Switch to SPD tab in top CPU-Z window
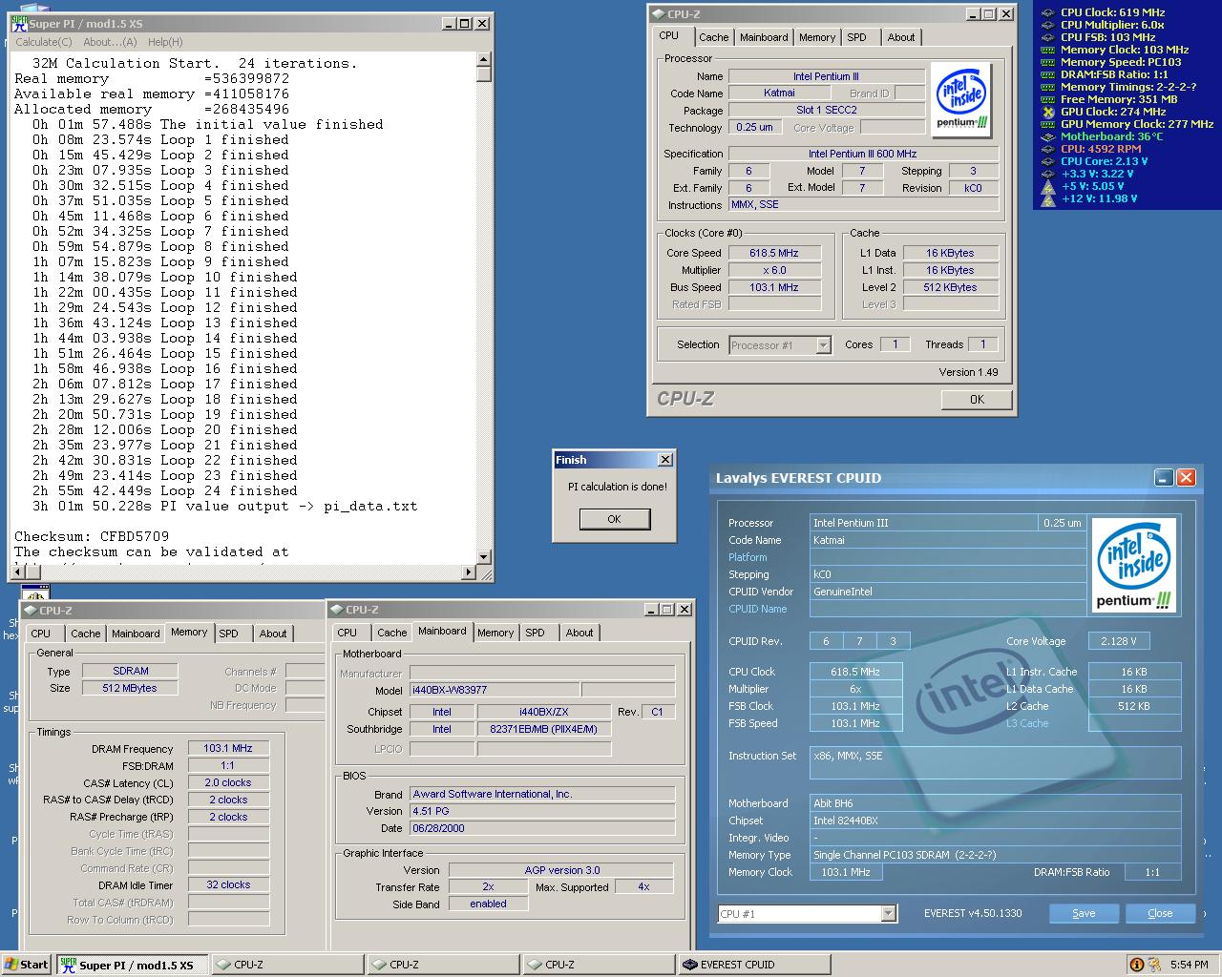 pyautogui.click(x=857, y=37)
